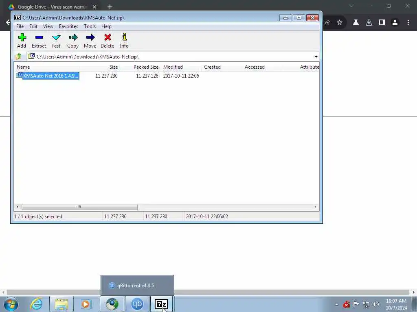Image resolution: width=417 pixels, height=312 pixels.
Task: Expand the 7-Zip address path dropdown
Action: click(x=316, y=57)
